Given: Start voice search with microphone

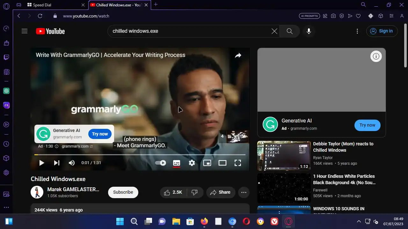Looking at the screenshot, I should click(309, 31).
